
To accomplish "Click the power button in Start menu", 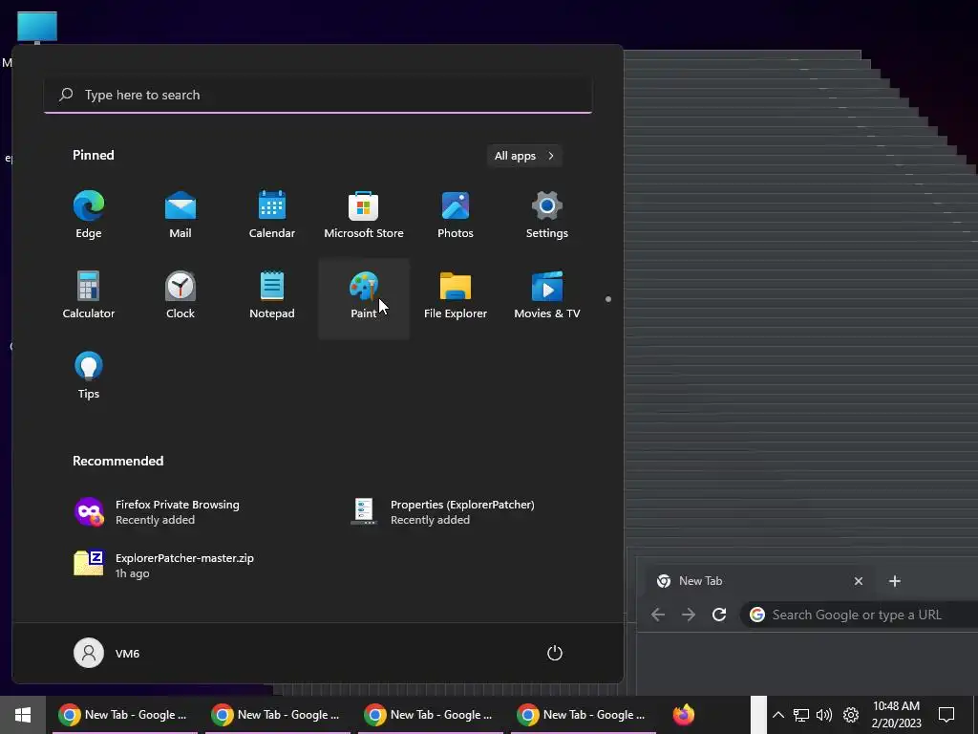I will click(555, 653).
